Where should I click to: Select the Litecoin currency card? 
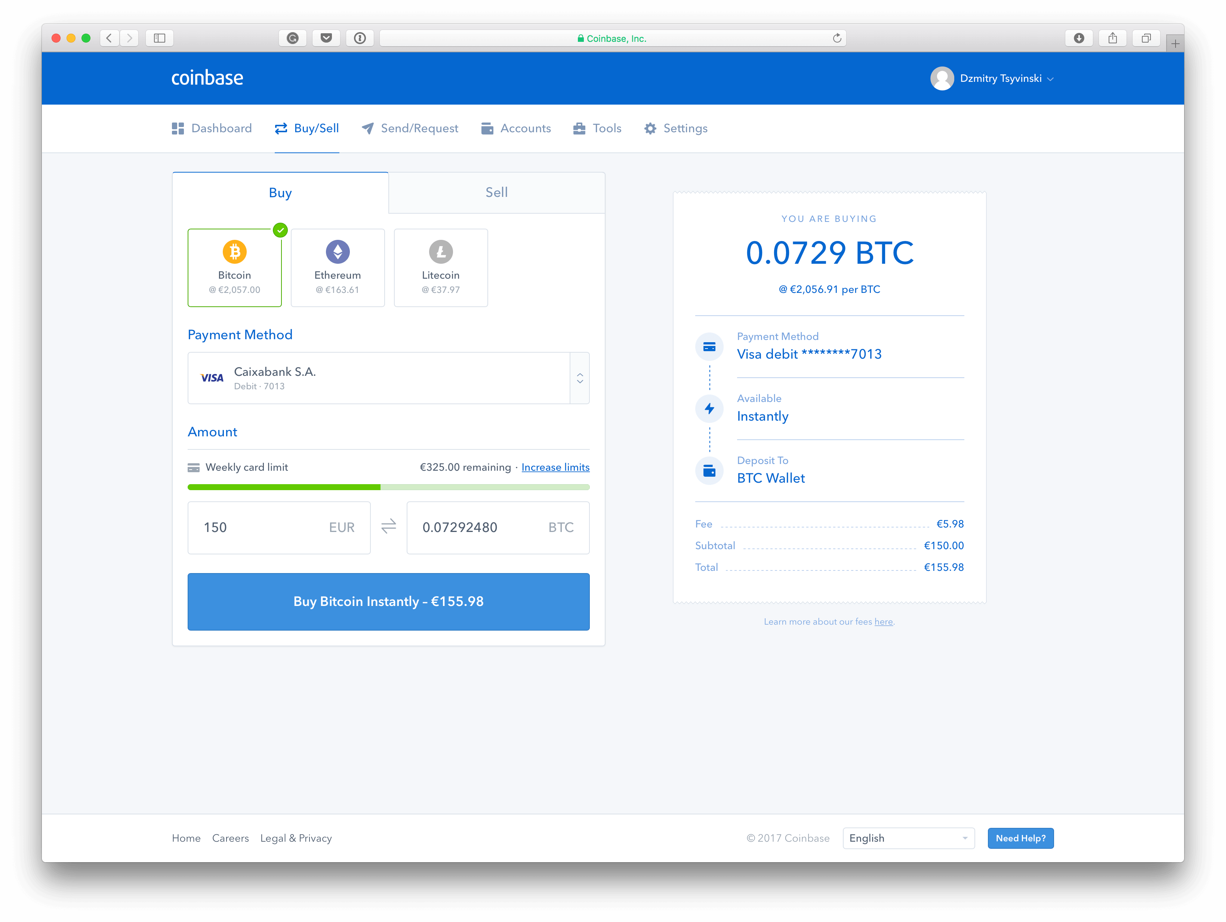pyautogui.click(x=441, y=267)
